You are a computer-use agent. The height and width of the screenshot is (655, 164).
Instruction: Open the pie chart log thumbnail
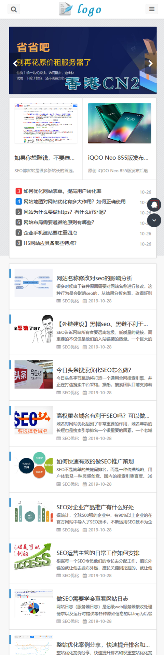tap(33, 603)
